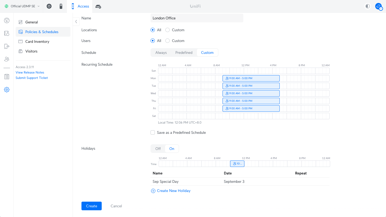Go to General settings
This screenshot has width=386, height=217.
pos(43,22)
